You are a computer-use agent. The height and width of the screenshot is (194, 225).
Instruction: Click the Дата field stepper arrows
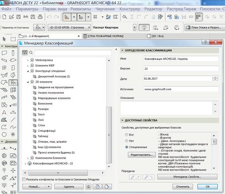215,79
